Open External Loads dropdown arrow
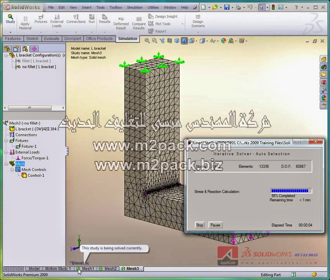Screen dimensions: 330x280 click(x=57, y=32)
